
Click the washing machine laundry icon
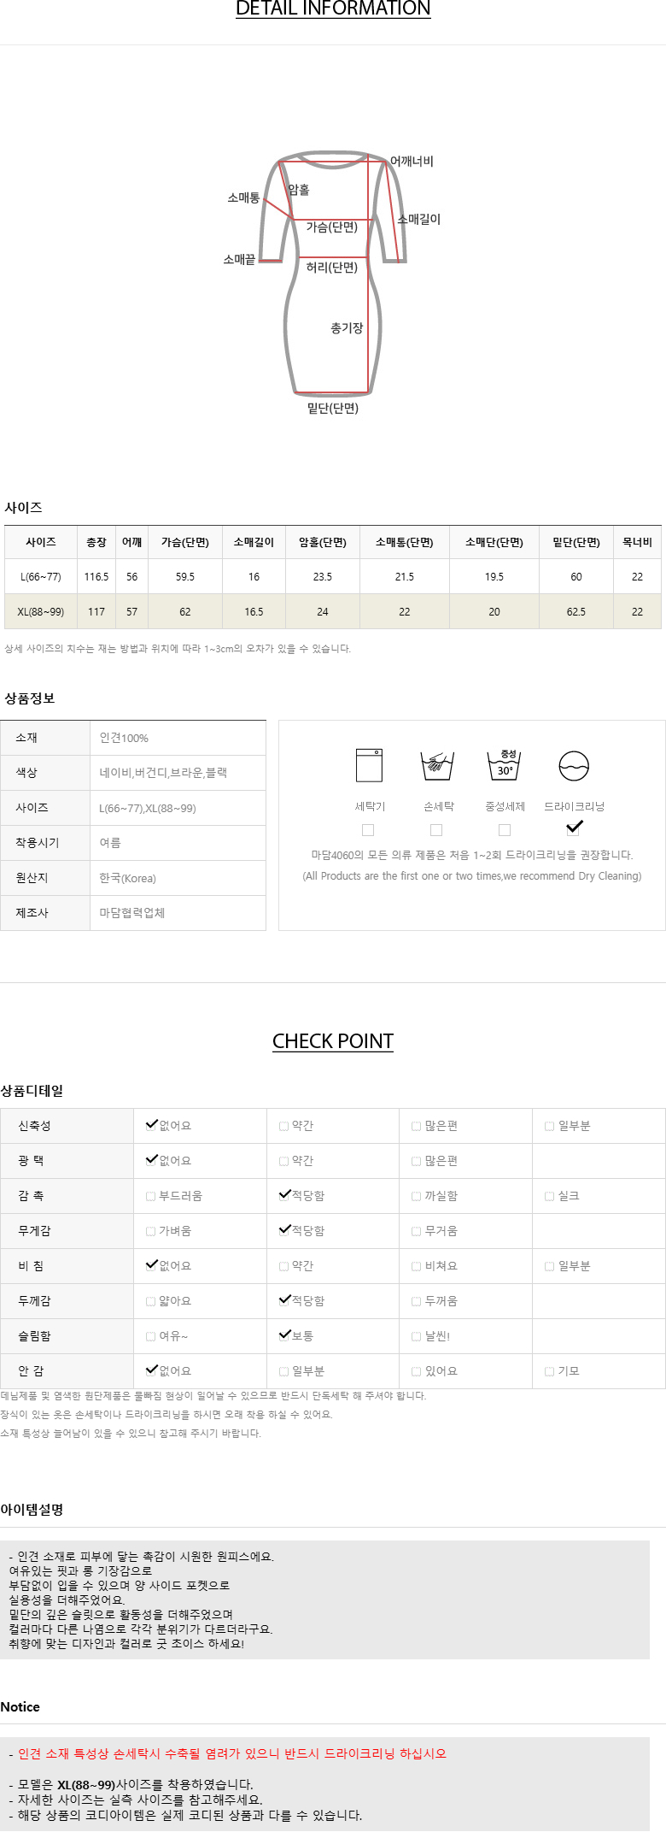pyautogui.click(x=369, y=765)
